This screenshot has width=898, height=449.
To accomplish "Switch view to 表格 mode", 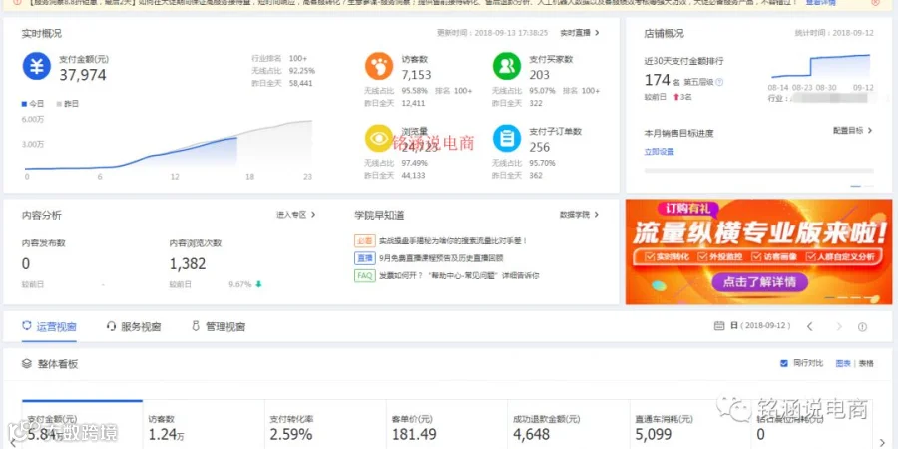I will 866,363.
